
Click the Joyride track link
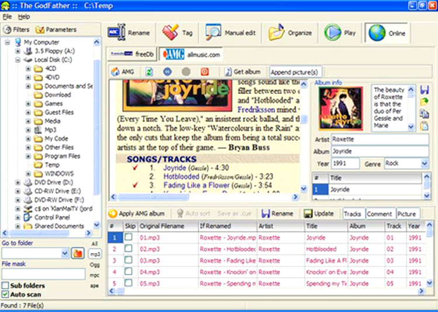175,168
